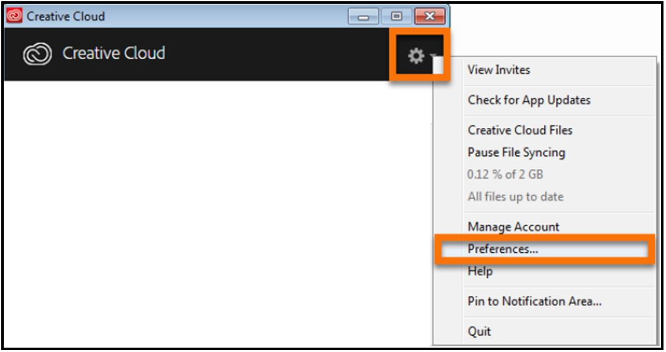Maximize the Creative Cloud window

click(x=396, y=16)
